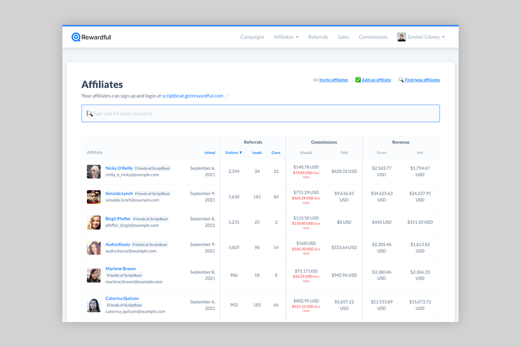Select email marlene.brown@example.com

(134, 281)
